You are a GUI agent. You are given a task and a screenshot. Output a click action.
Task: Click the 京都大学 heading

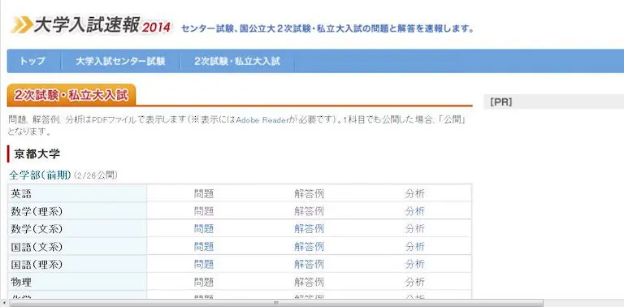(x=37, y=154)
